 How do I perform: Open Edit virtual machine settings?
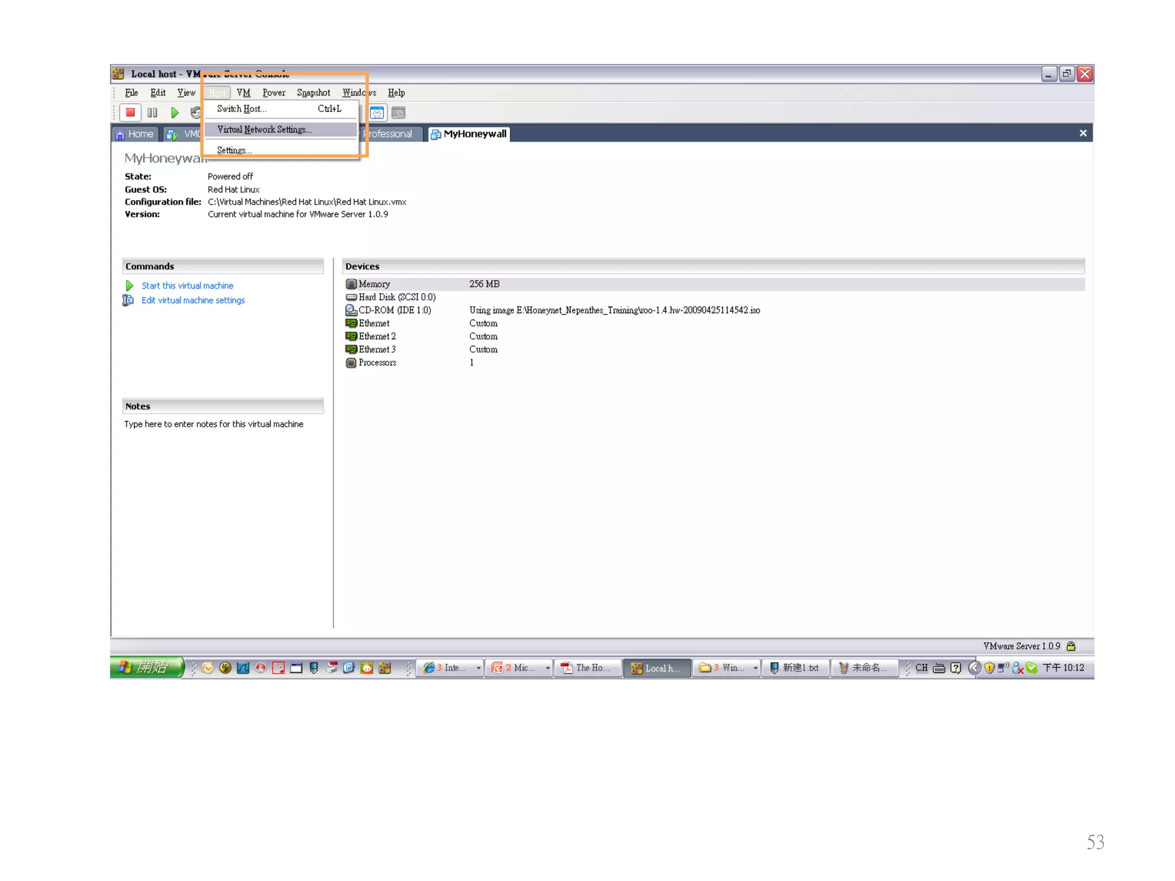(x=193, y=301)
